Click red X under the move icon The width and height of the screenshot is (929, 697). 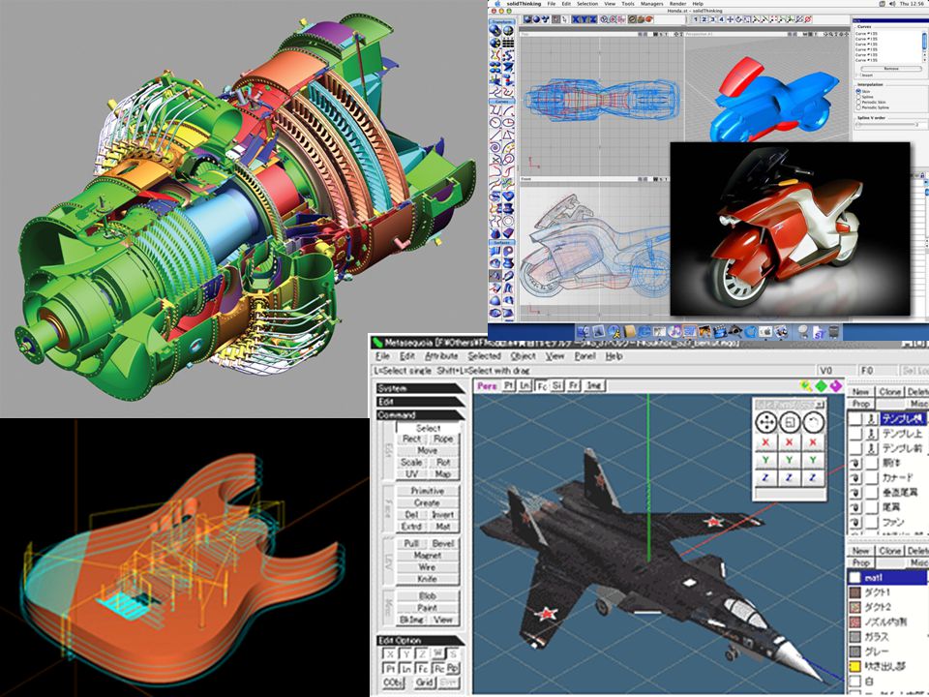766,442
